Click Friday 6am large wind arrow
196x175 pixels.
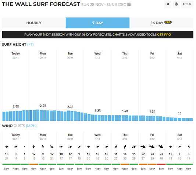coord(143,147)
